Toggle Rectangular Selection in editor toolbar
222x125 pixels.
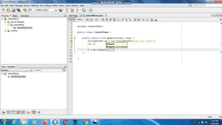[118, 19]
